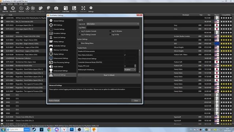Click the Display FPS Limit value field
This screenshot has height=132, width=234.
coord(129,66)
